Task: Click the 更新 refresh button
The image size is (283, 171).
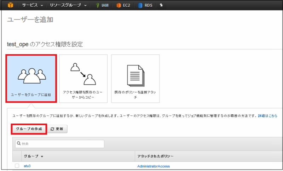Action: [57, 129]
